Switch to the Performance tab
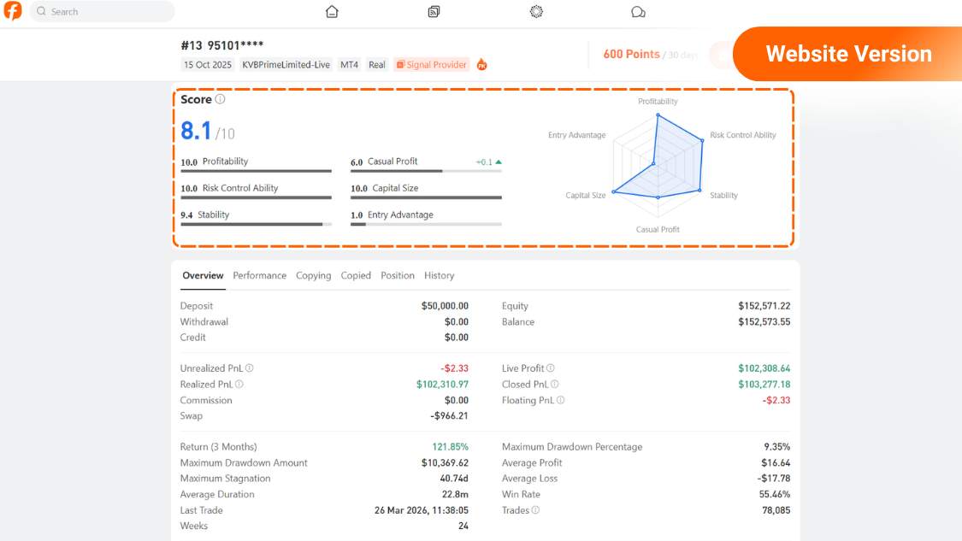The image size is (962, 541). 259,275
